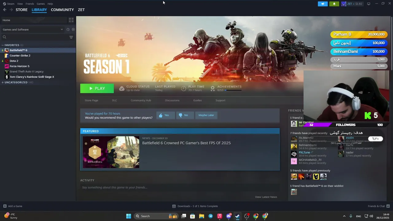The image size is (393, 221).
Task: Open Steam notifications bell icon
Action: [334, 4]
